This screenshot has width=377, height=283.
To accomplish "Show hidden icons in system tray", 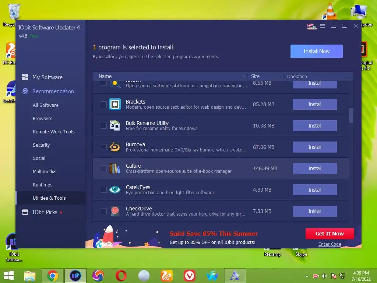I will 307,276.
